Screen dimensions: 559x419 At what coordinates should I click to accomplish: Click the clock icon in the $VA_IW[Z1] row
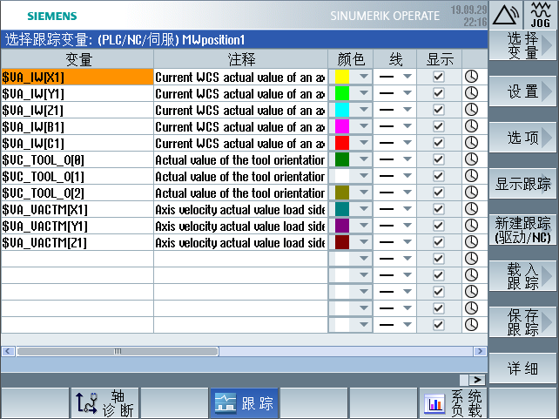coord(471,110)
